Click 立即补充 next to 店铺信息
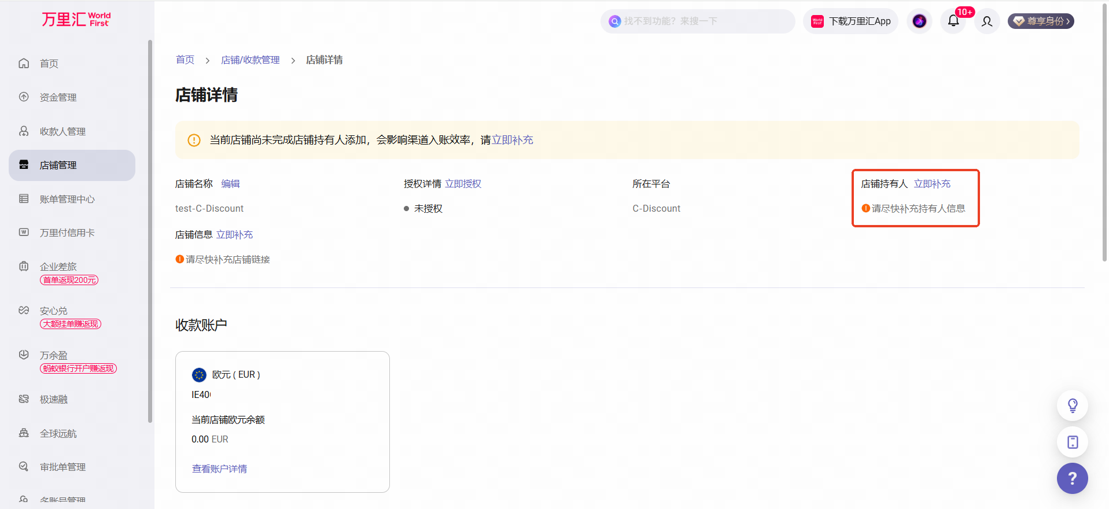The height and width of the screenshot is (509, 1109). 234,235
